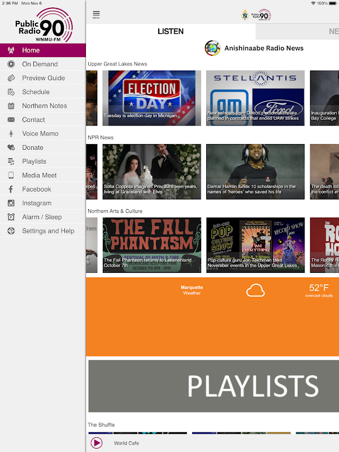The image size is (339, 452).
Task: Click the Alarm / Sleep clock icon
Action: point(11,217)
